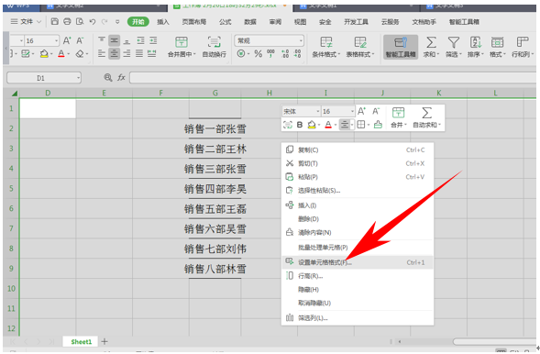Choose 设置单元格格式(F) in context menu
This screenshot has height=354, width=540.
(x=358, y=262)
